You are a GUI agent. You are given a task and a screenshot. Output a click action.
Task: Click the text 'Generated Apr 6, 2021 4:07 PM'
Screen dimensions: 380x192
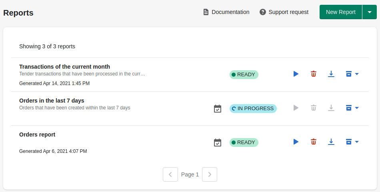click(53, 151)
